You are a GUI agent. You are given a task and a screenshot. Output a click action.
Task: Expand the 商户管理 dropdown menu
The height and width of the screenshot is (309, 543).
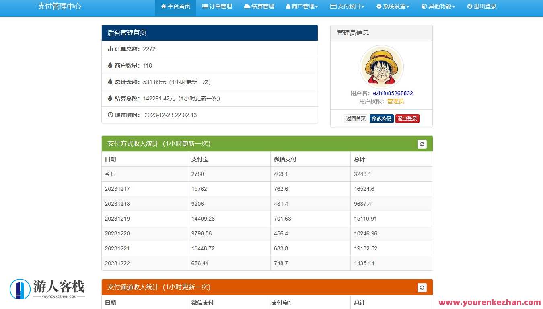[x=302, y=6]
